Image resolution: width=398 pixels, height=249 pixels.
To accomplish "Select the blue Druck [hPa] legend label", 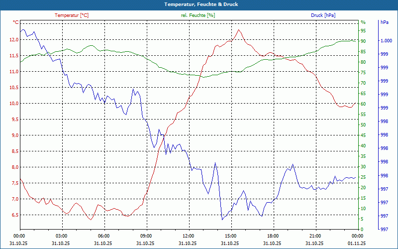I will click(323, 15).
